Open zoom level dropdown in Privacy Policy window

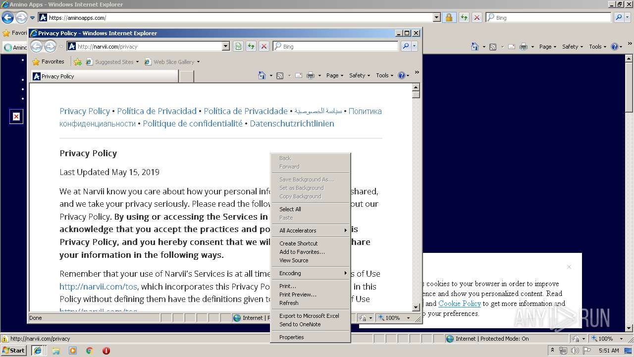tap(408, 318)
